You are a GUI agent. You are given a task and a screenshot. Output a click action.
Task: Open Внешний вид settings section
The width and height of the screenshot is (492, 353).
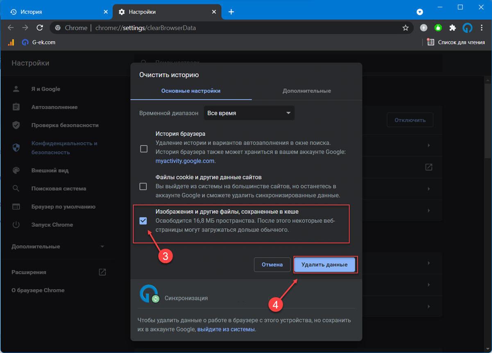pyautogui.click(x=50, y=170)
